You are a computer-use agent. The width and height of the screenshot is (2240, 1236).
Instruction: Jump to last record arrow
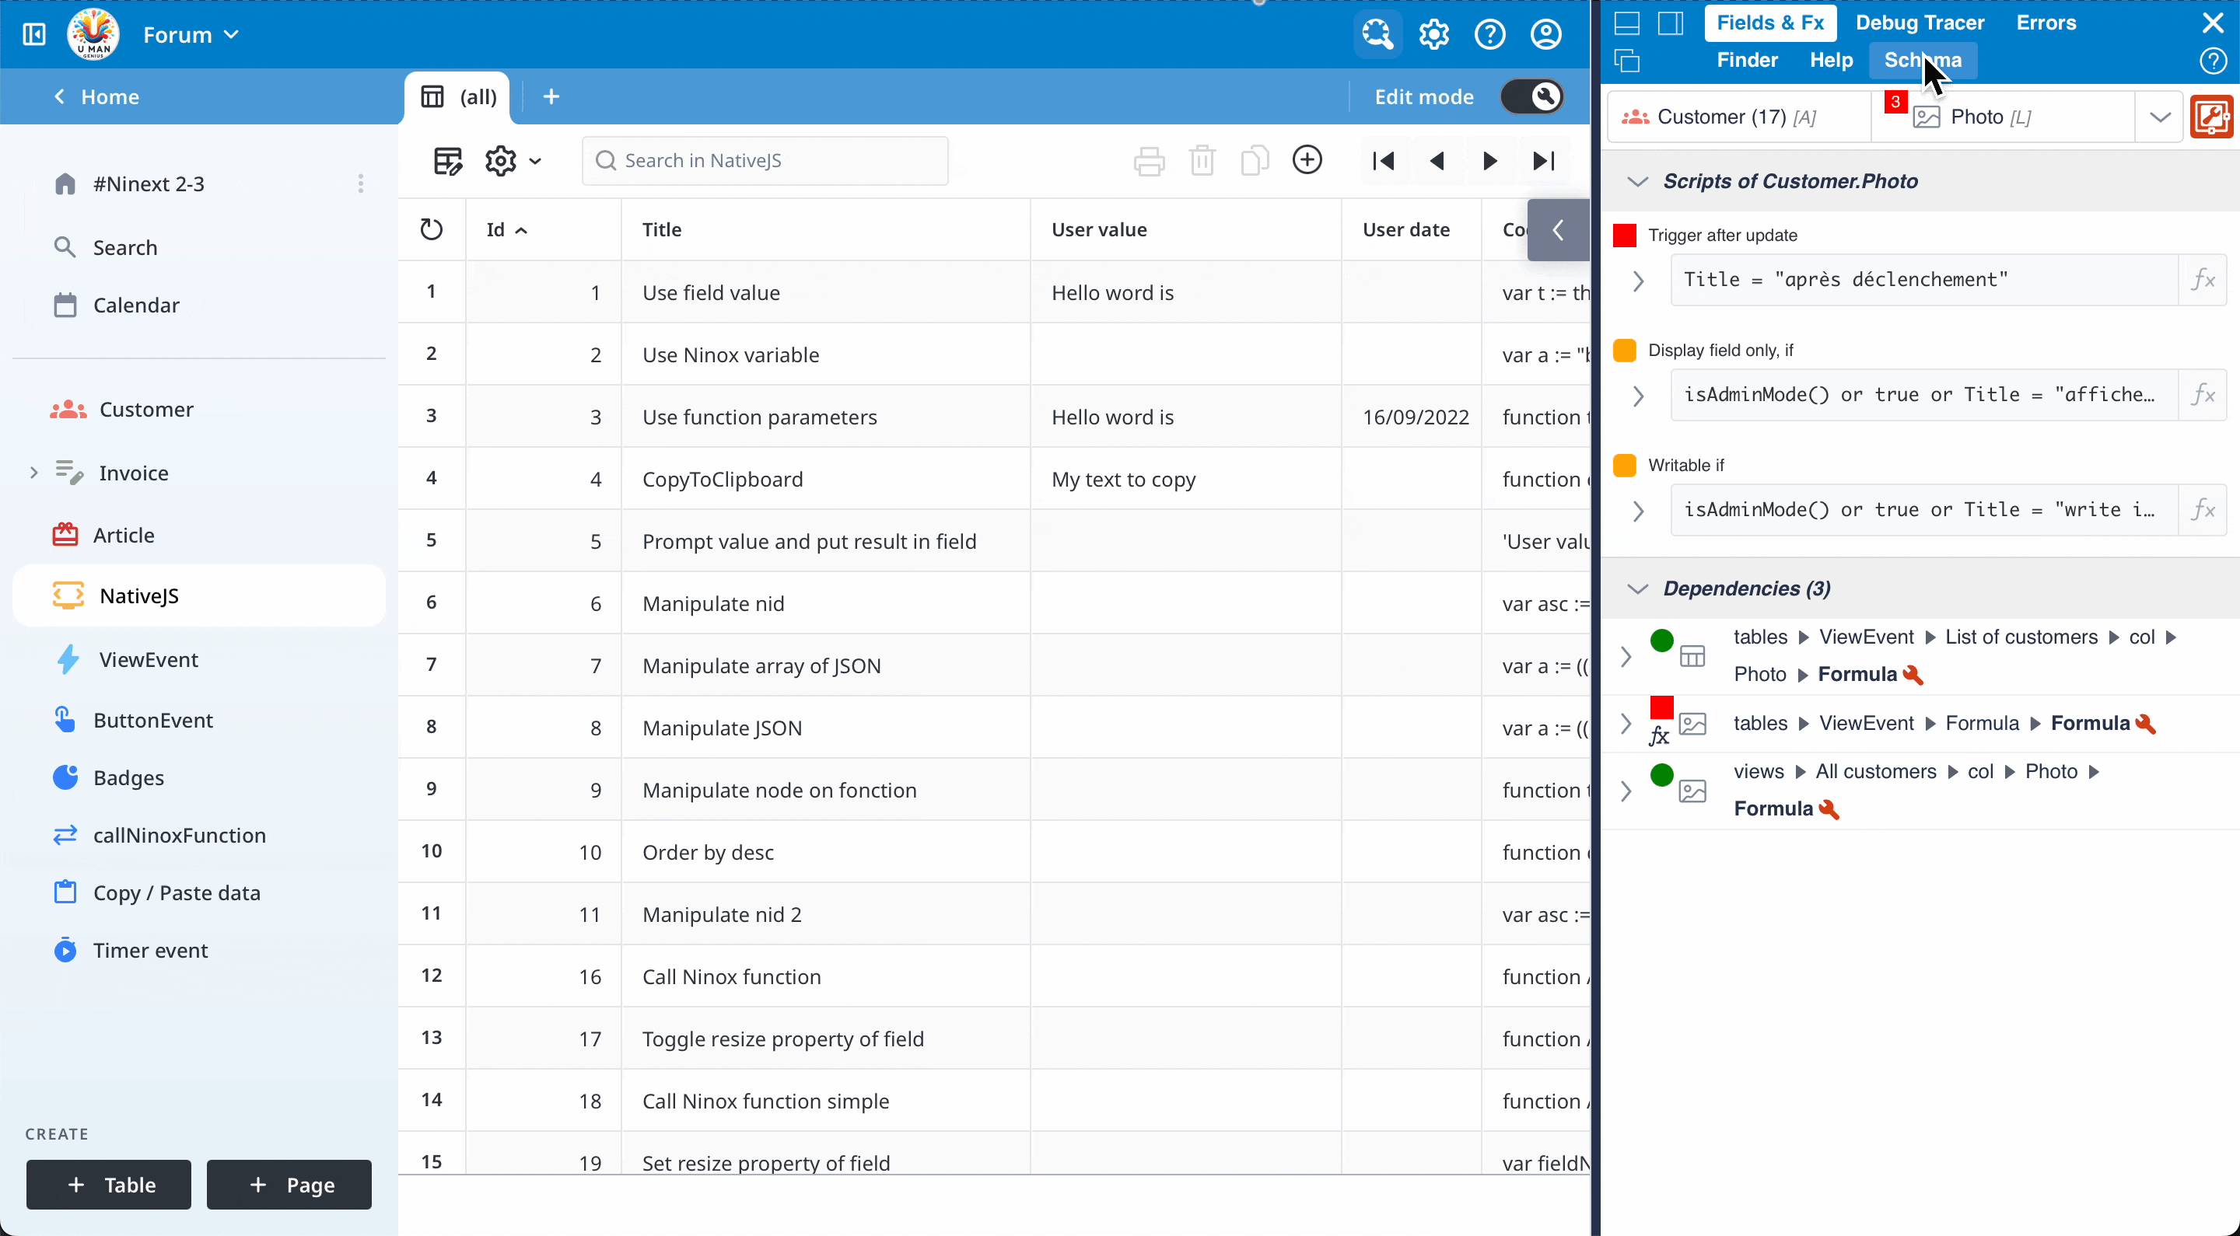(1543, 161)
